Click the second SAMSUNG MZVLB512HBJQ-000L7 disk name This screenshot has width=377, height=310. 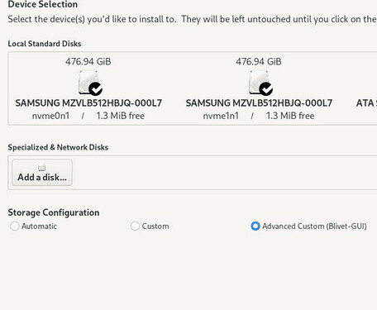click(259, 103)
